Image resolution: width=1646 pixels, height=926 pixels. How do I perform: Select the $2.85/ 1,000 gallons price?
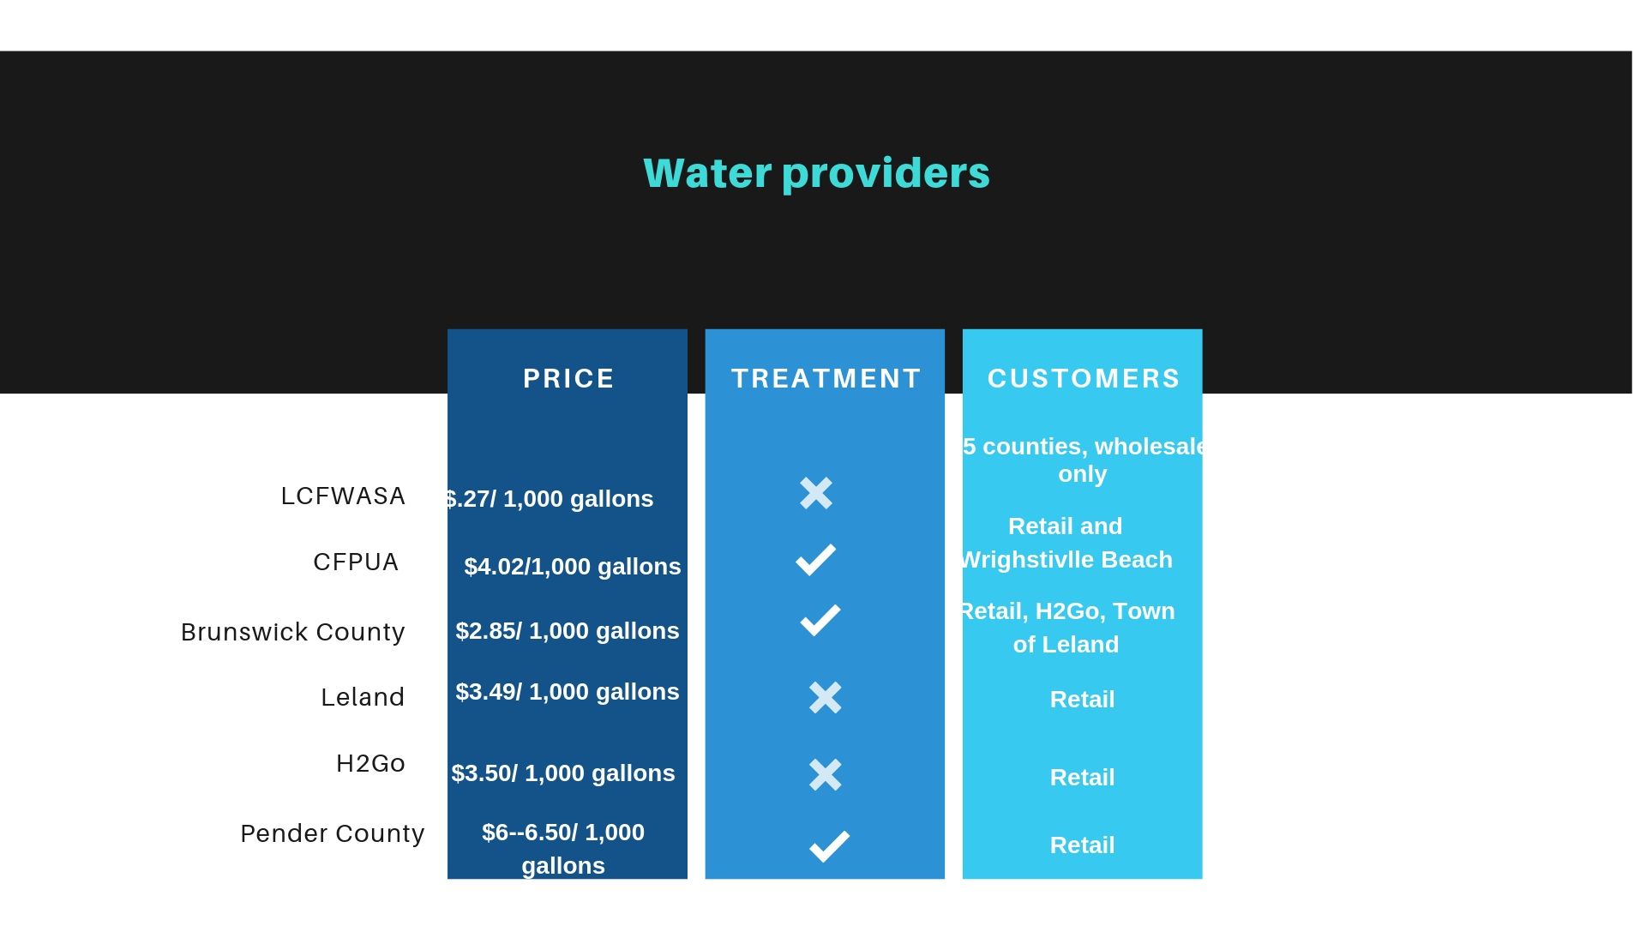[x=567, y=631]
